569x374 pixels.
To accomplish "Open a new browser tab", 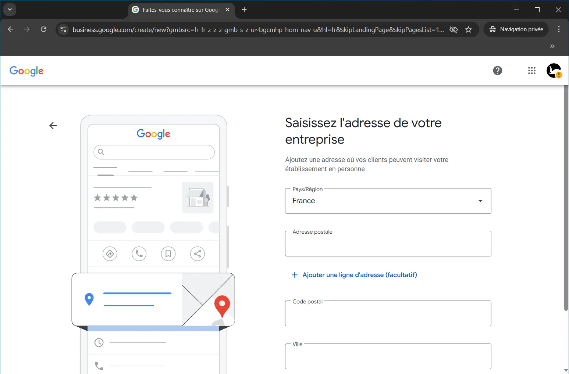I will tap(244, 10).
